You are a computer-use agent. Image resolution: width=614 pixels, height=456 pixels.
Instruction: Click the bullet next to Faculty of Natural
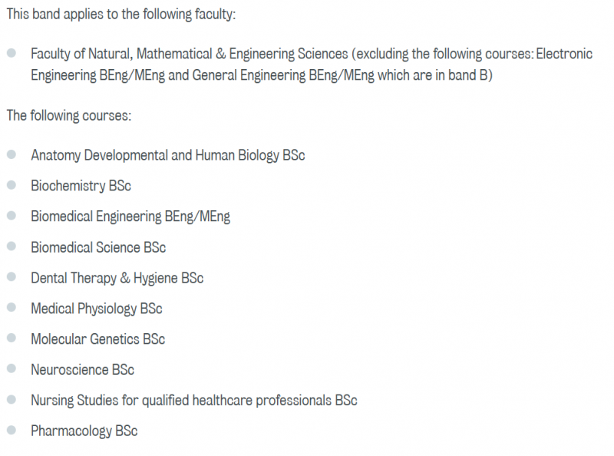pos(12,53)
